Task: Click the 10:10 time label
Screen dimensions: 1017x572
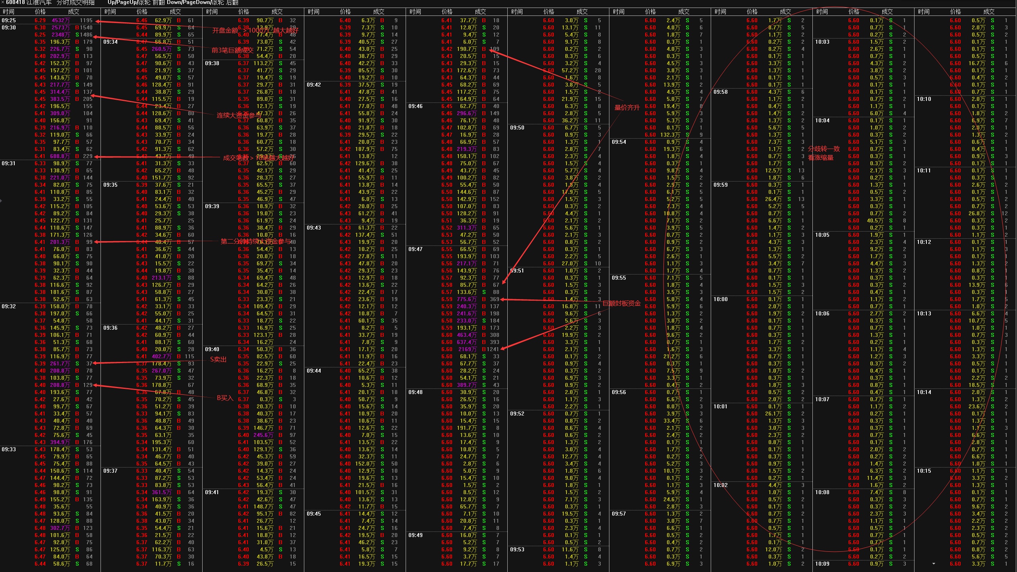Action: click(x=924, y=99)
